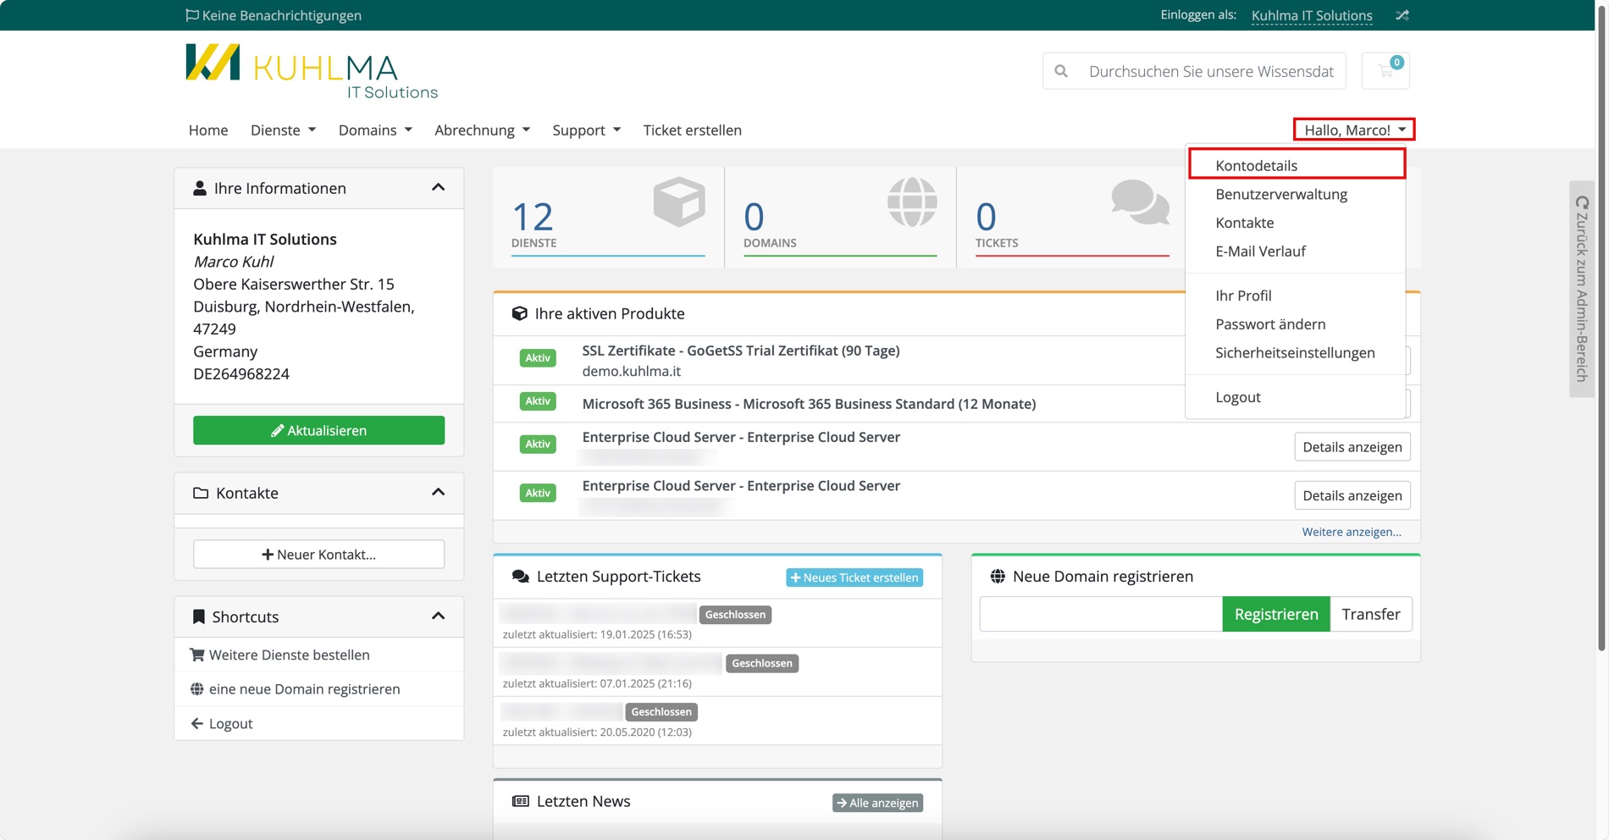This screenshot has width=1609, height=840.
Task: Expand the Abrechnung dropdown menu
Action: 482,130
